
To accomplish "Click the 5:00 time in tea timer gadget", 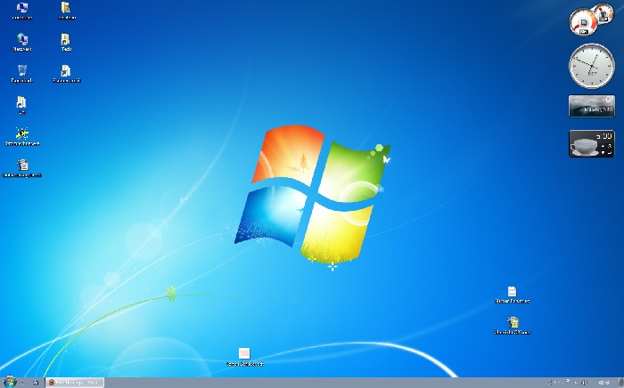I will click(x=603, y=136).
